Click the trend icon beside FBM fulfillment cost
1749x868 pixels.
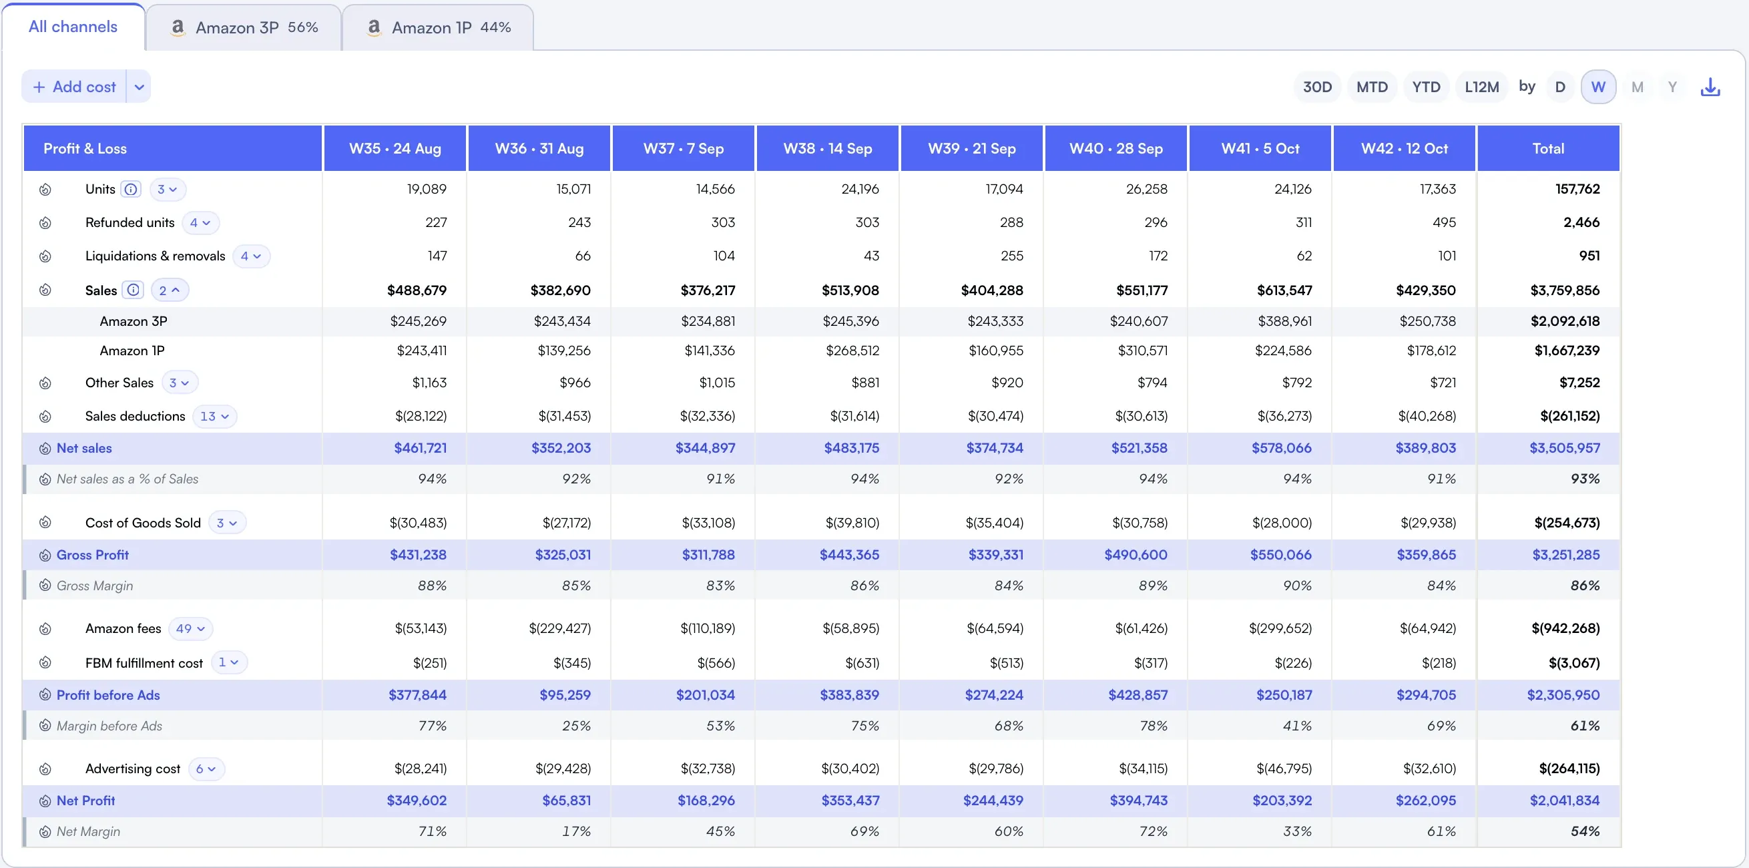45,662
